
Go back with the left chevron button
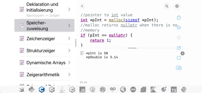(82, 6)
